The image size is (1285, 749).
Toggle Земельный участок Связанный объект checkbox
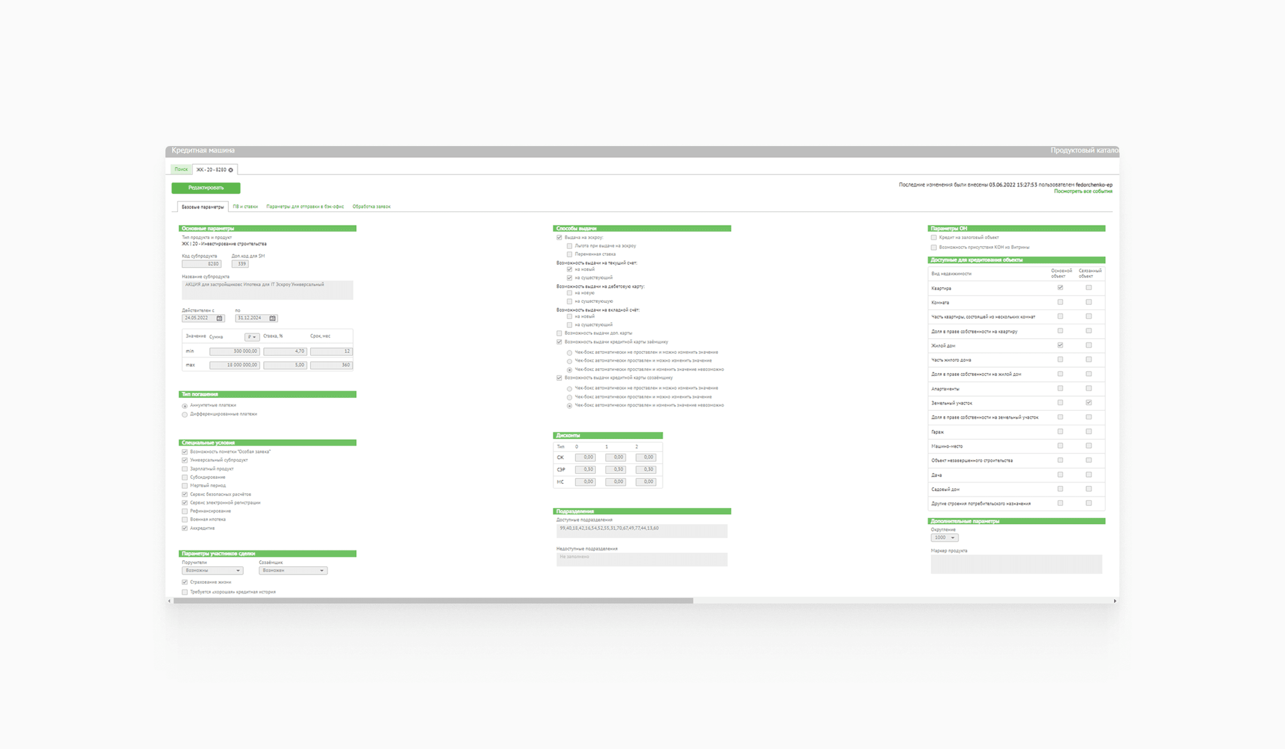(x=1089, y=403)
